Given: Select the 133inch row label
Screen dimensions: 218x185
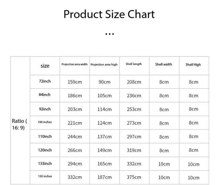Looking at the screenshot, I should [45, 164].
